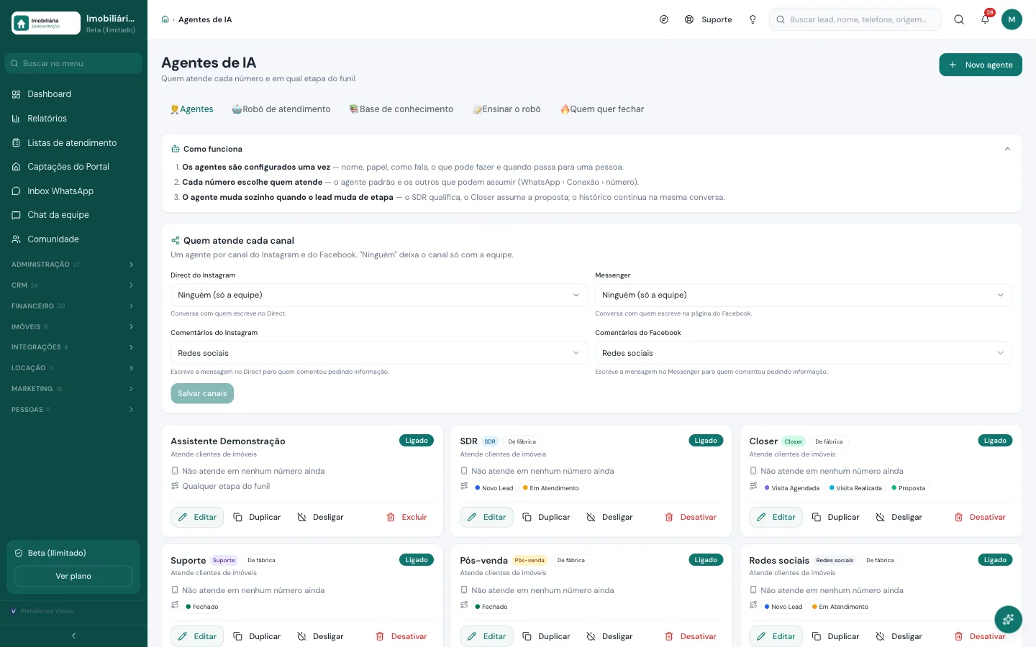Screen dimensions: 1036x647
Task: Open the Quem quer fechar tab
Action: point(602,109)
